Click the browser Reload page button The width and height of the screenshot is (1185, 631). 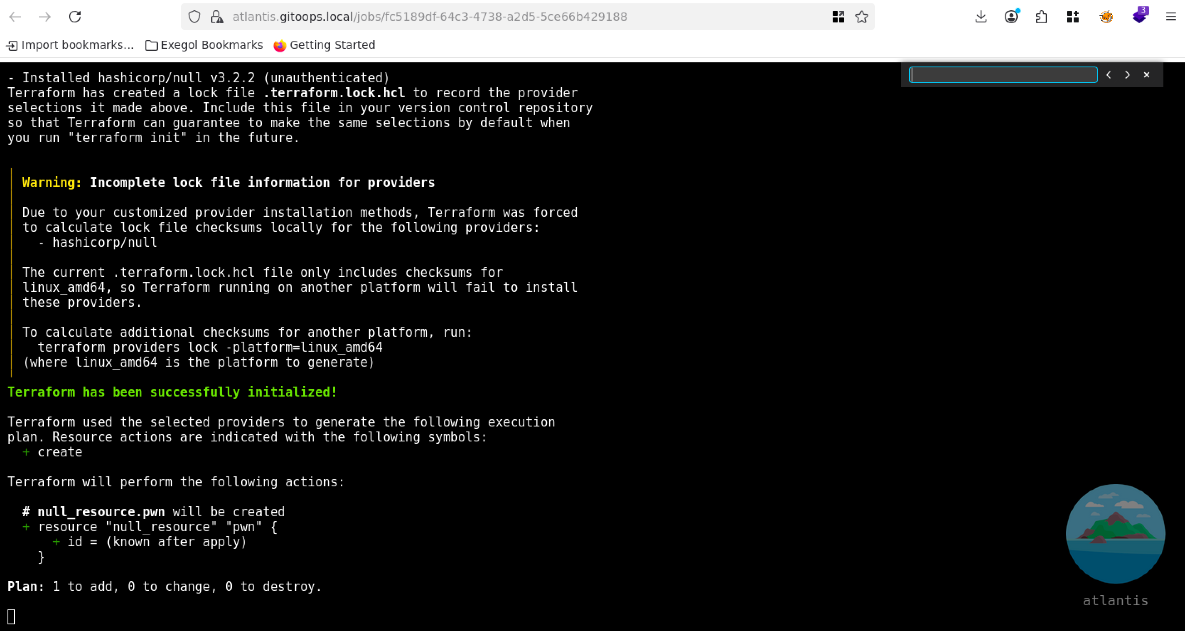pos(75,17)
